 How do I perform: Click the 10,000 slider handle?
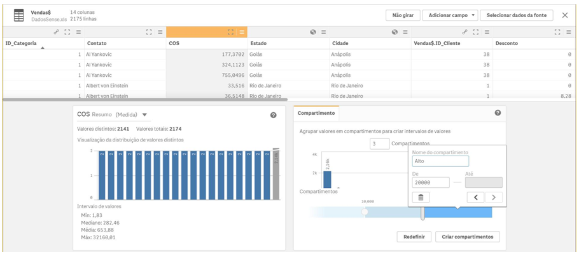tap(365, 212)
